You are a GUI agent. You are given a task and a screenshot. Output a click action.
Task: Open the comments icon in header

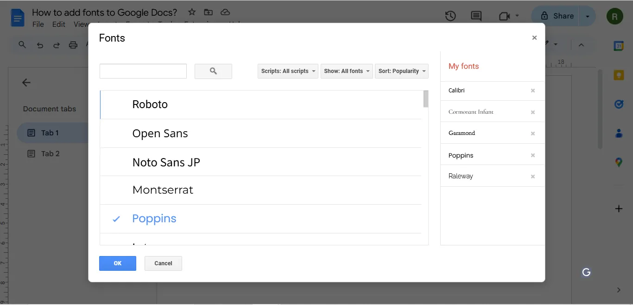[476, 16]
